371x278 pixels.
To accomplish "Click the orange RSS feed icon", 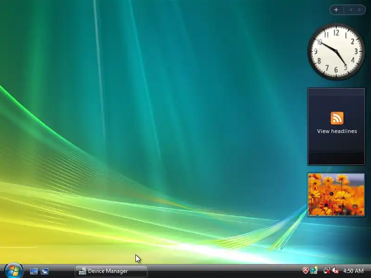I will click(337, 118).
